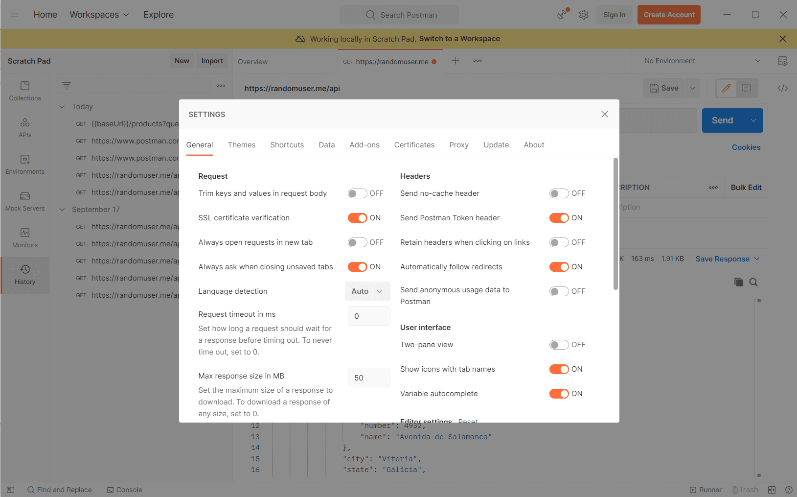
Task: Click the Request timeout in ms field
Action: [x=369, y=316]
